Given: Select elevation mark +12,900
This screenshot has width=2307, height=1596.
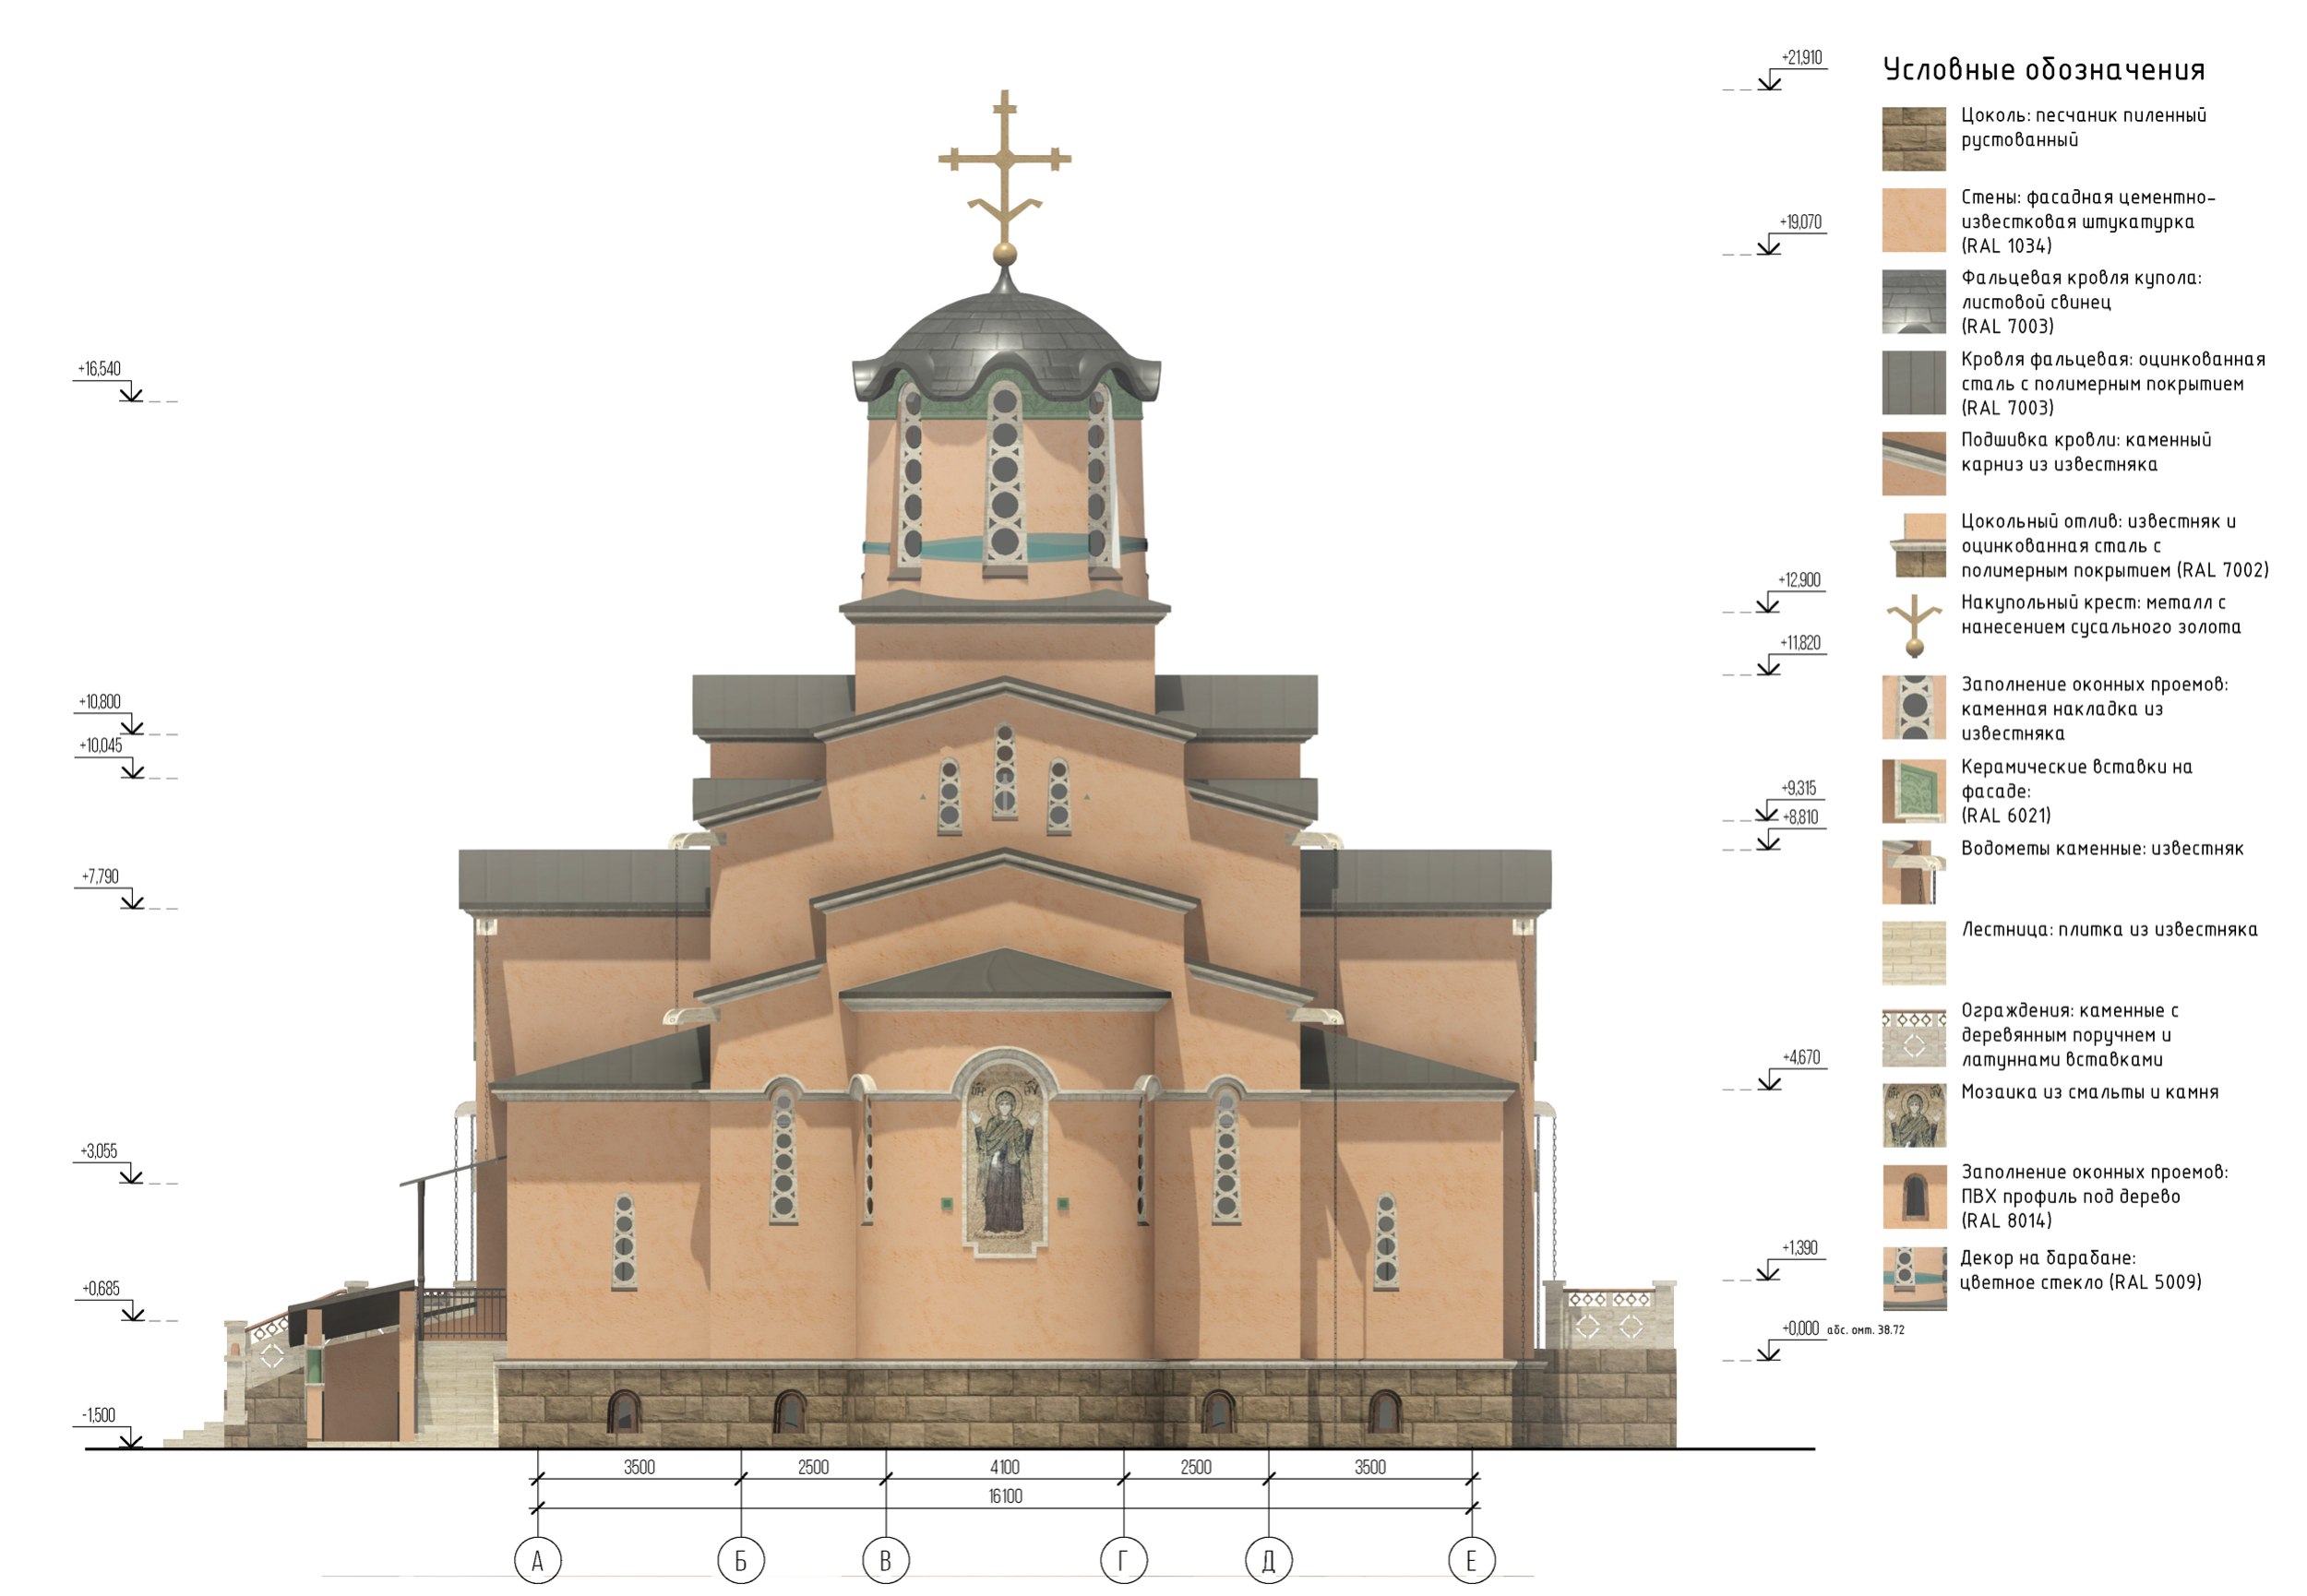Looking at the screenshot, I should (x=1799, y=580).
